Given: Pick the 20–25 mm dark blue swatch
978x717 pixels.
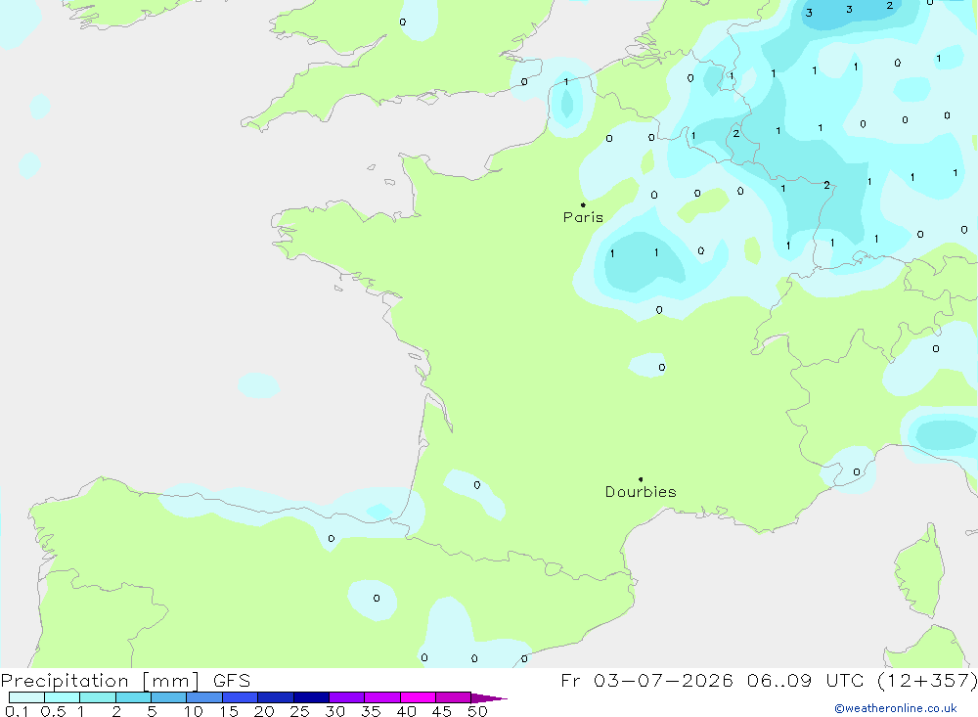Looking at the screenshot, I should click(276, 697).
